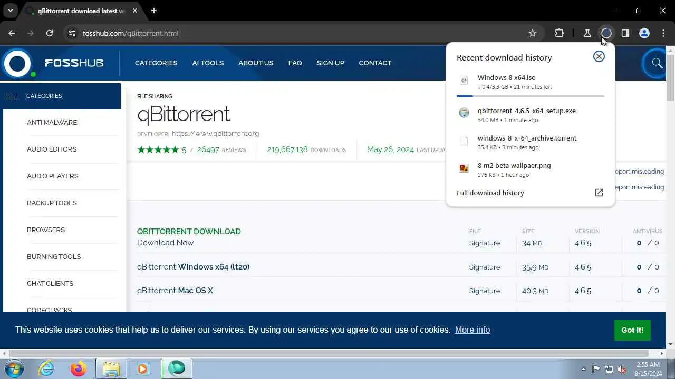Open CONTACT navigation item

(x=375, y=63)
